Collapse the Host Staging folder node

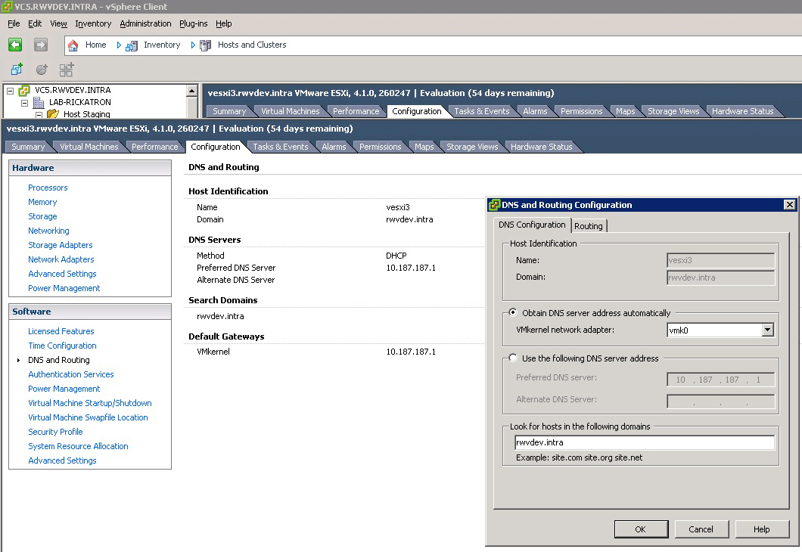[39, 115]
